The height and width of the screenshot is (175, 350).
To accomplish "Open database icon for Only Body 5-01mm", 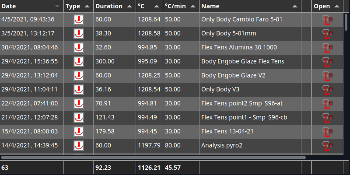I will [x=327, y=34].
